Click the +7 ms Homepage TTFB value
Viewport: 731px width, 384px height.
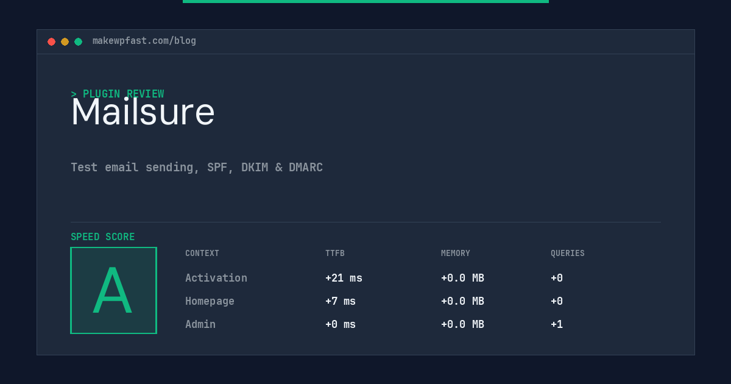coord(341,301)
